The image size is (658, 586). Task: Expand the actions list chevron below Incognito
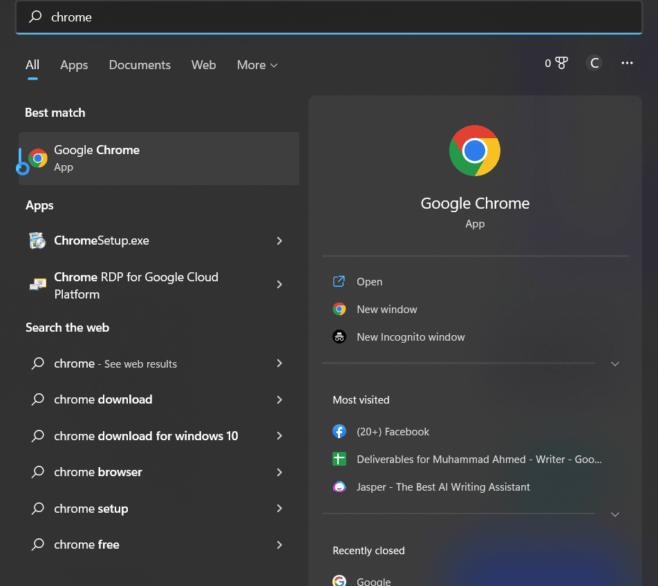click(615, 364)
